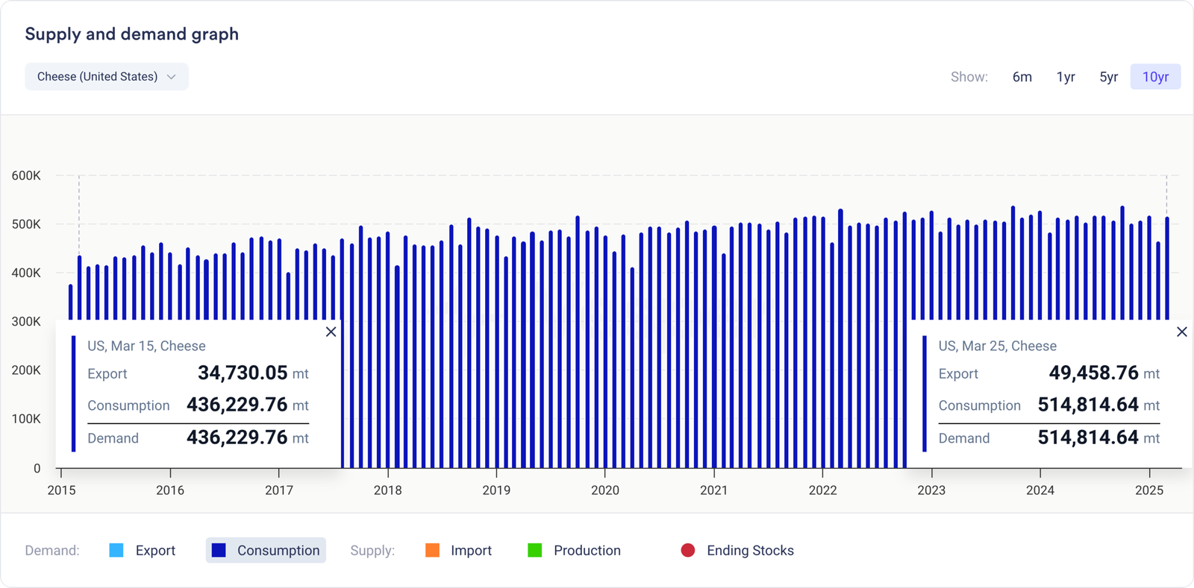Click the 2020 x-axis label
The width and height of the screenshot is (1194, 588).
coord(604,490)
